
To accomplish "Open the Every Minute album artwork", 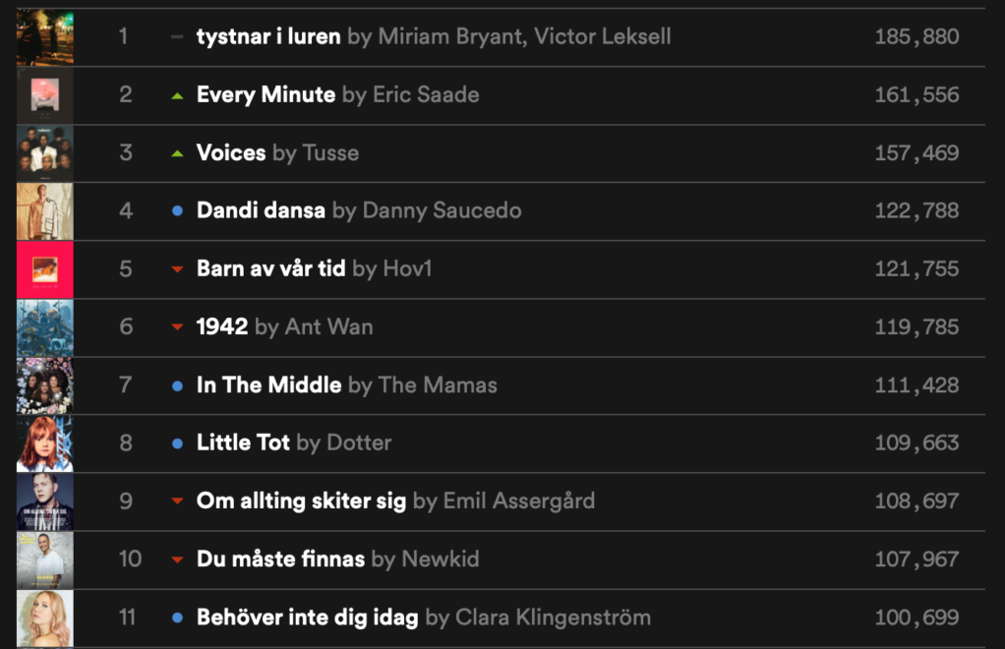I will [45, 95].
